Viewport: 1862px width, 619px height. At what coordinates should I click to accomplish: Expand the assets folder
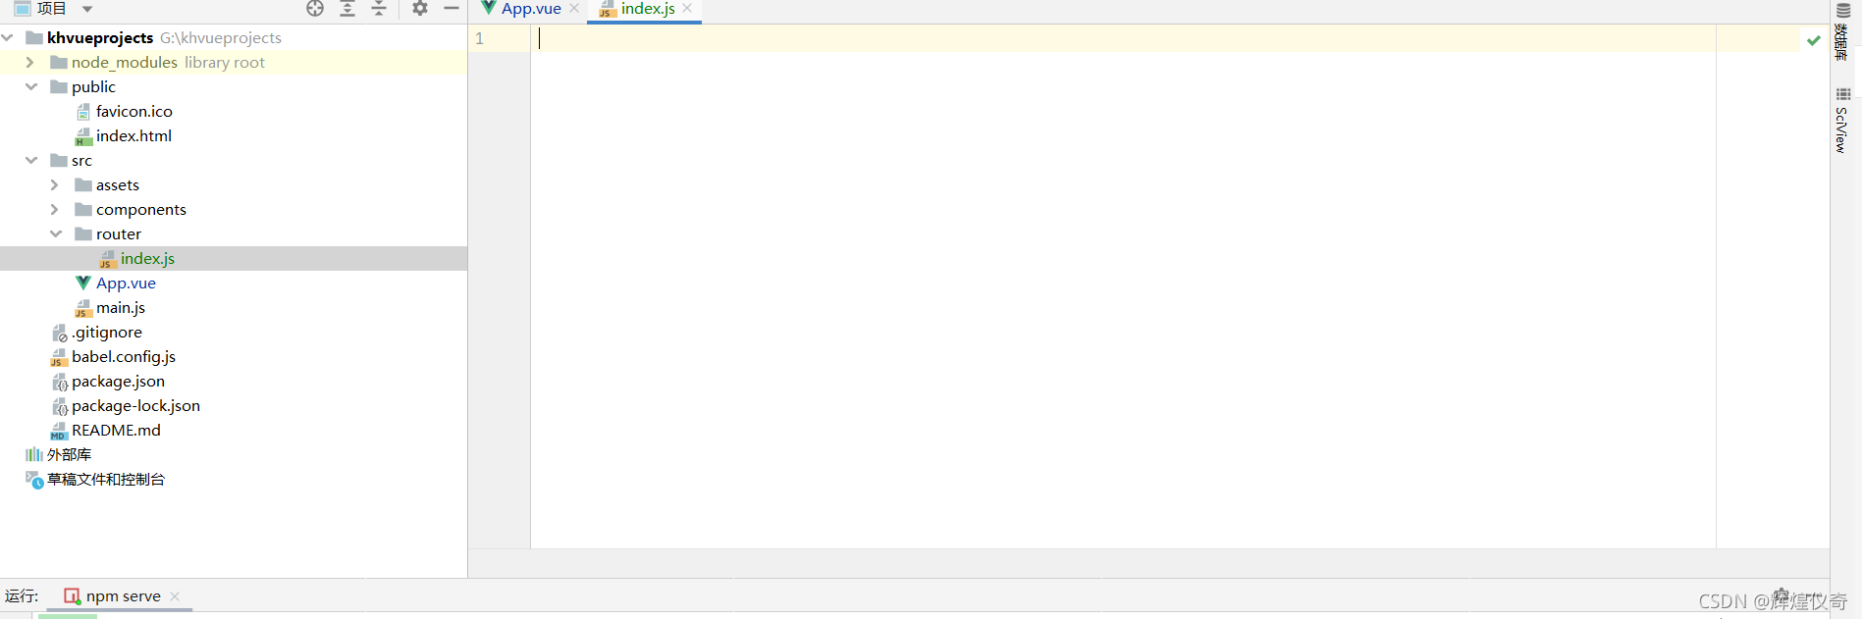[54, 184]
